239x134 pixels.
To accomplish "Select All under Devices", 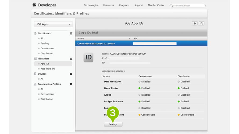I will 42,79.
